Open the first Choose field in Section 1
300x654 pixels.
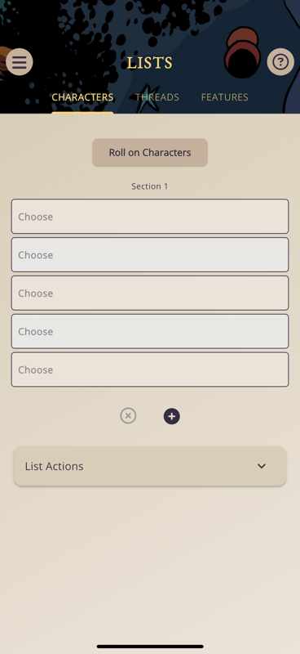coord(150,217)
